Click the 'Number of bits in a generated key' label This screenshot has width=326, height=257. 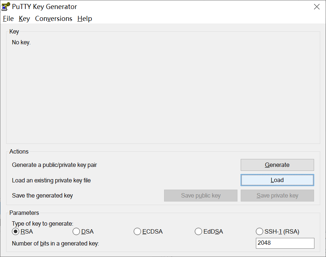coord(55,244)
